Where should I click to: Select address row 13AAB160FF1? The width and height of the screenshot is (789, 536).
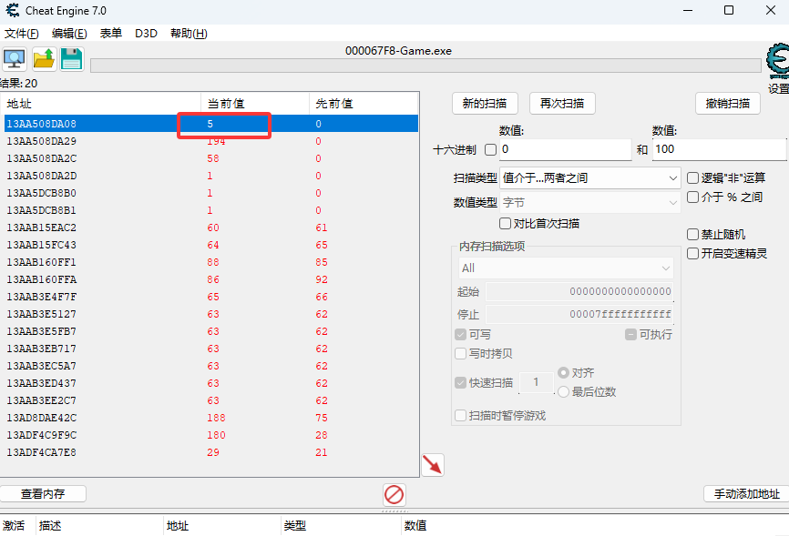coord(210,262)
